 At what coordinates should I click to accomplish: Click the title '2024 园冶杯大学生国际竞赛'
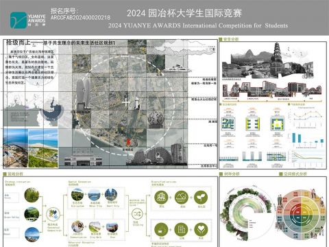tap(184, 13)
